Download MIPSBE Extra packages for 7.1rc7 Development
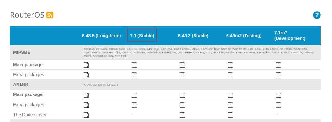The image size is (332, 122). click(278, 75)
